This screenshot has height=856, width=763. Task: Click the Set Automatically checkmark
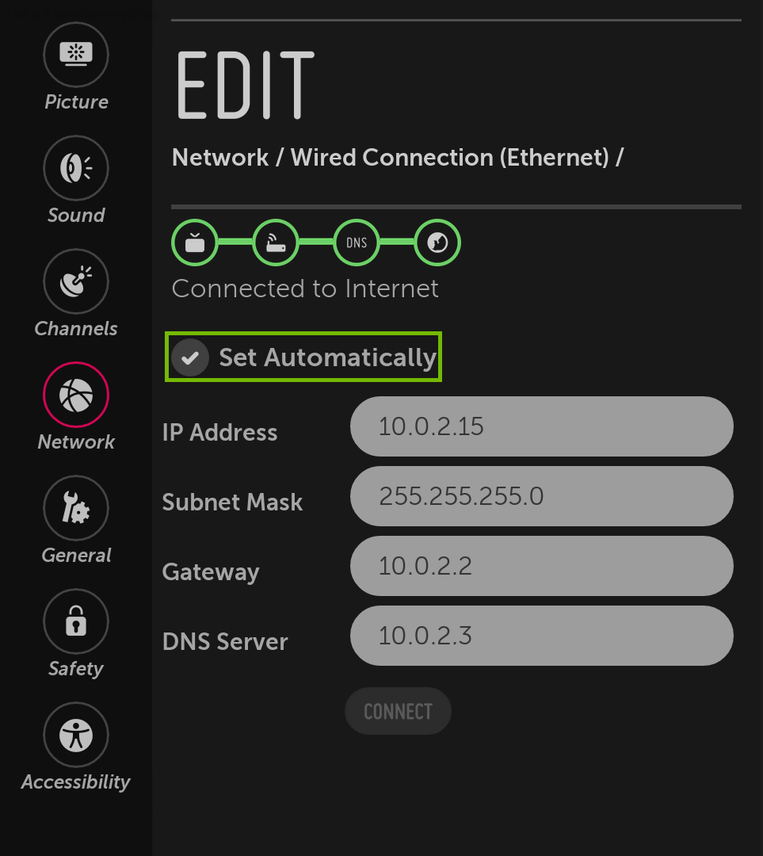click(190, 357)
